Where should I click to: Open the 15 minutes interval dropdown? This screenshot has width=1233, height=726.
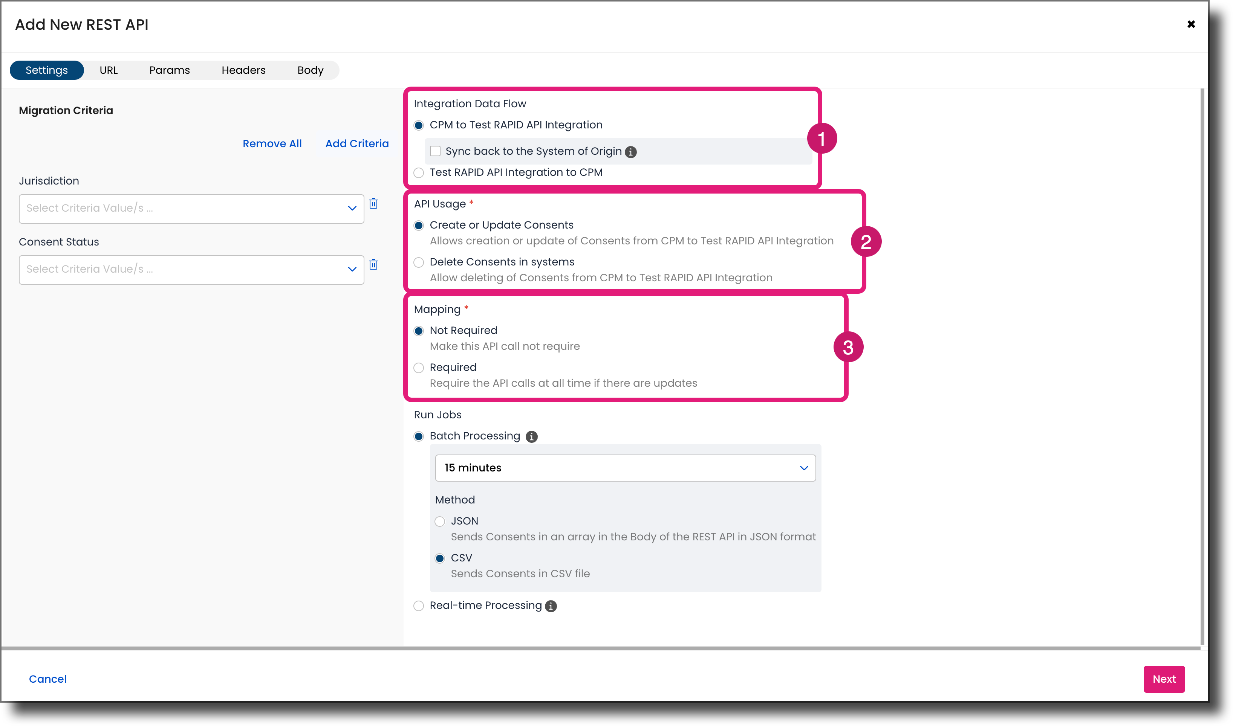pos(625,468)
